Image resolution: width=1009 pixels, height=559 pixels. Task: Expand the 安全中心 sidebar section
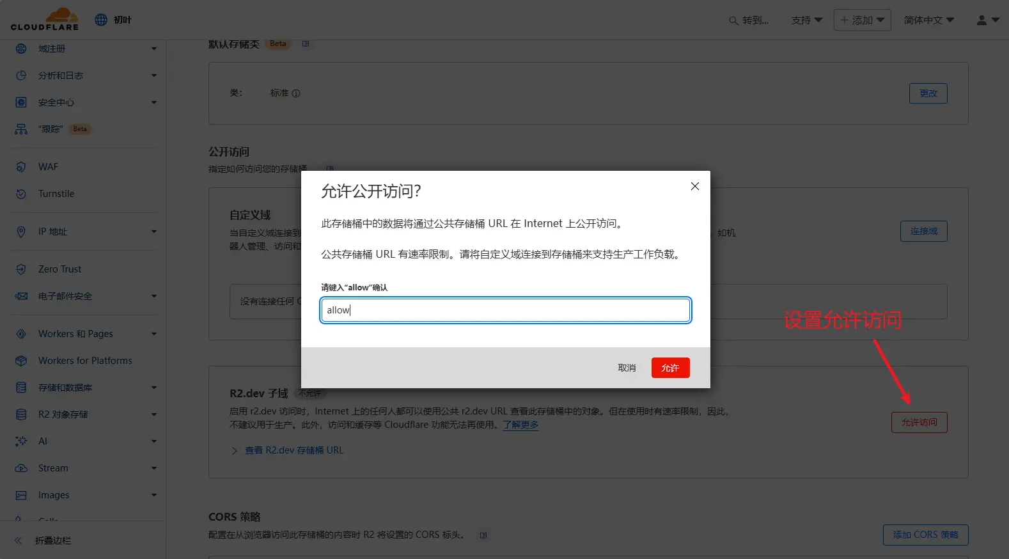pyautogui.click(x=154, y=102)
